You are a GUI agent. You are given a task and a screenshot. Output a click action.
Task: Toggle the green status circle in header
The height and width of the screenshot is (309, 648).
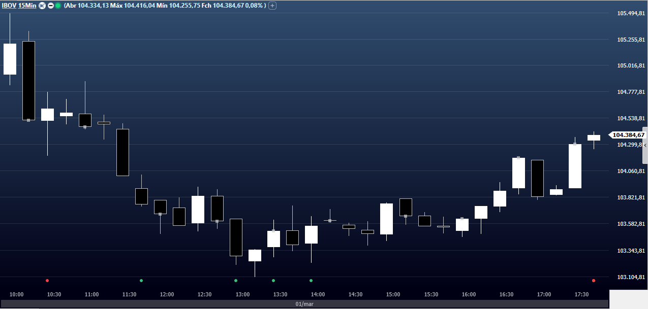[58, 6]
